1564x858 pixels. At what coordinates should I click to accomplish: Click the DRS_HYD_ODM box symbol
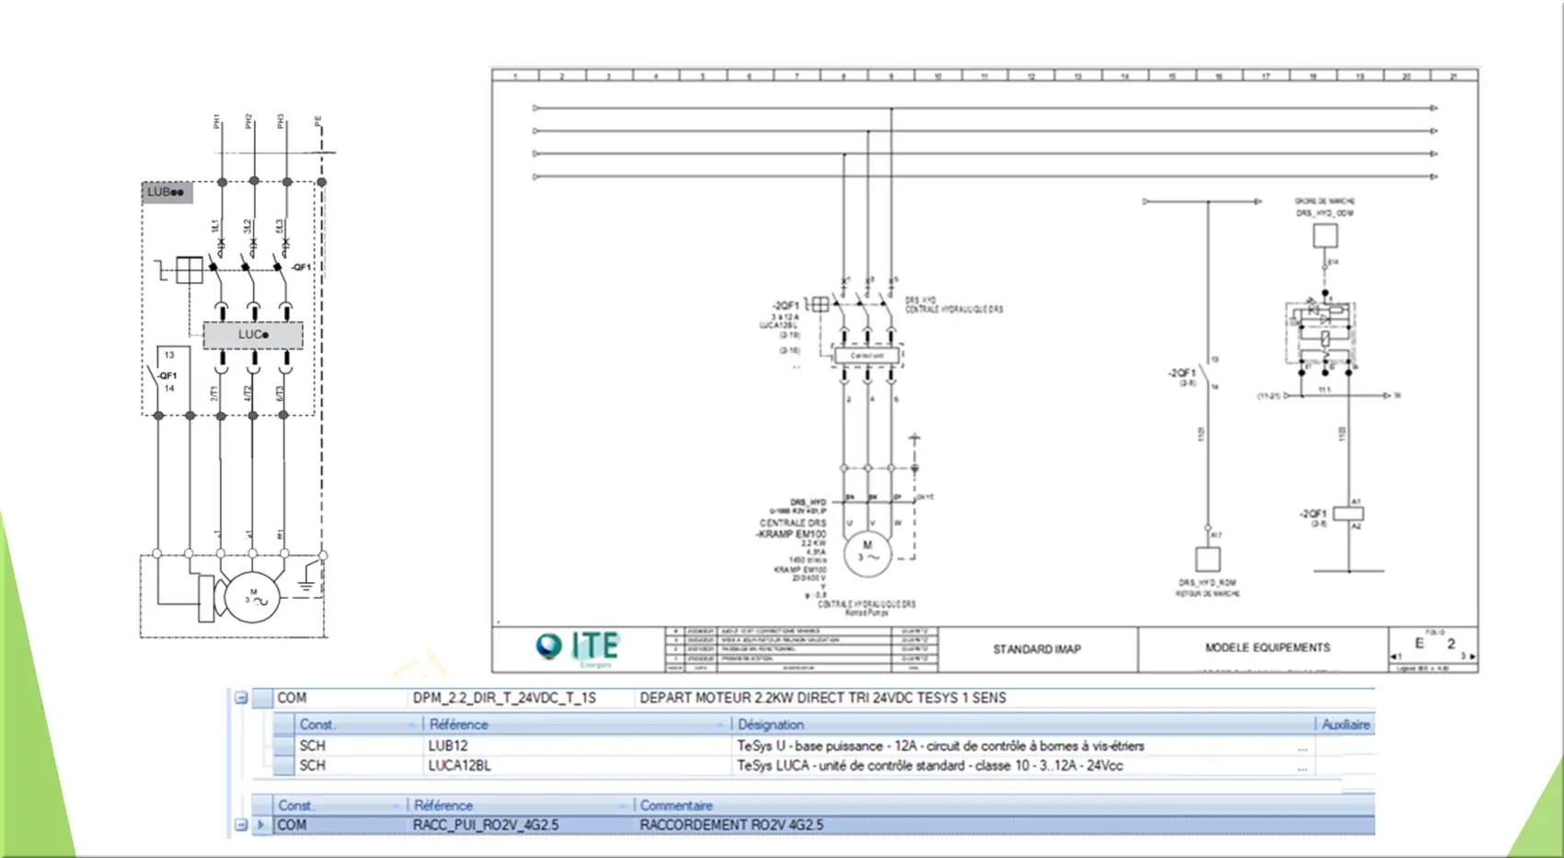click(1325, 236)
